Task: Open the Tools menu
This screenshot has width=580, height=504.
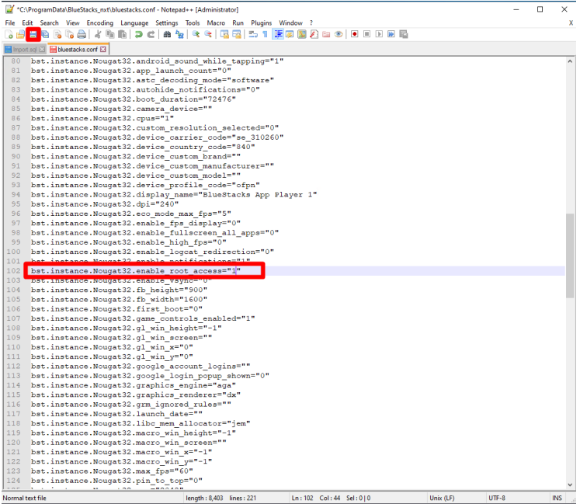Action: click(193, 23)
